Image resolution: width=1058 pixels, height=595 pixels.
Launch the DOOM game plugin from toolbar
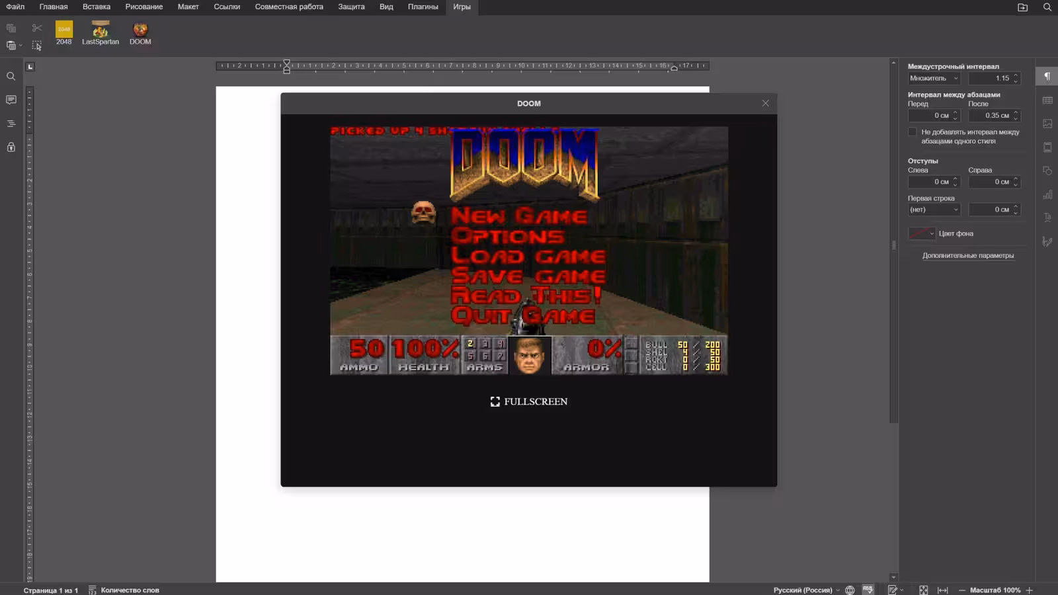click(x=140, y=33)
